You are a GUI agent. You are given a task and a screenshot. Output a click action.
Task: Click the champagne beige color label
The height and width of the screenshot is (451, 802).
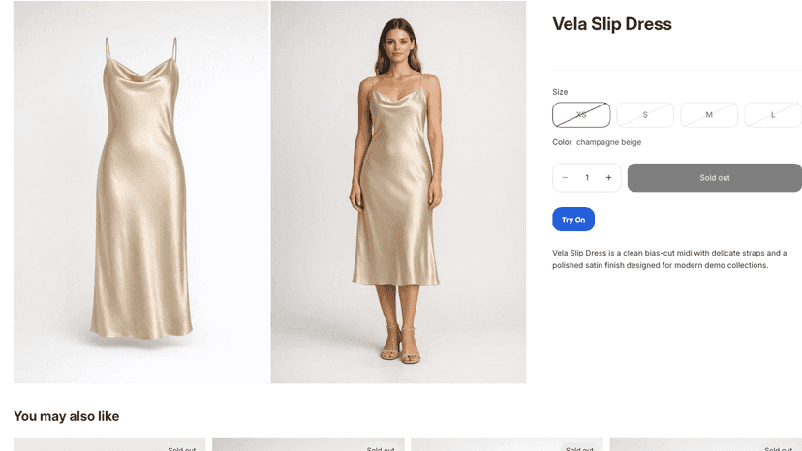point(608,142)
